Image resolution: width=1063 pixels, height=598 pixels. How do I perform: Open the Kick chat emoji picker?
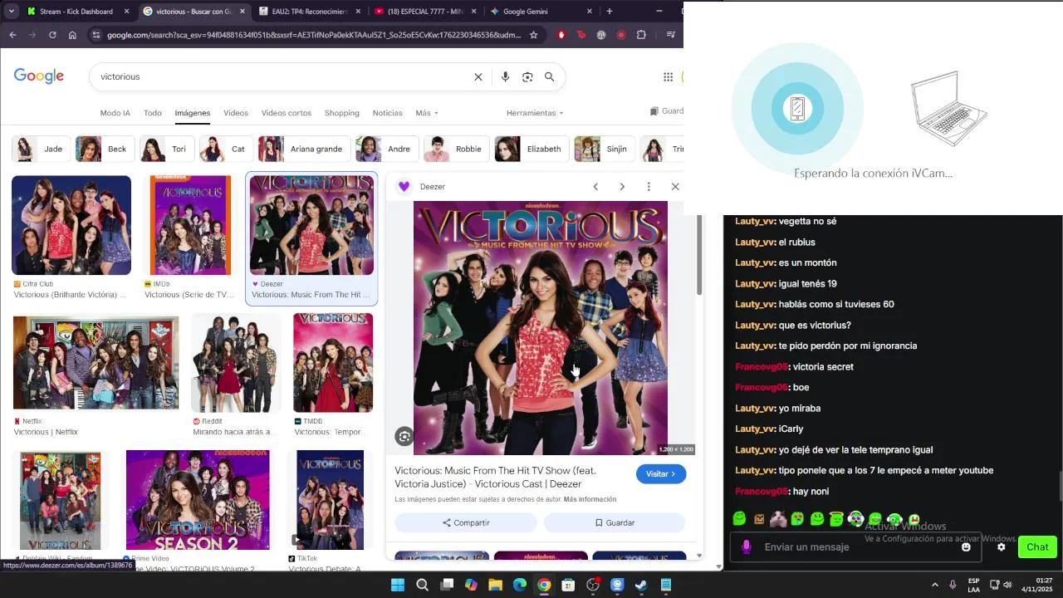966,547
